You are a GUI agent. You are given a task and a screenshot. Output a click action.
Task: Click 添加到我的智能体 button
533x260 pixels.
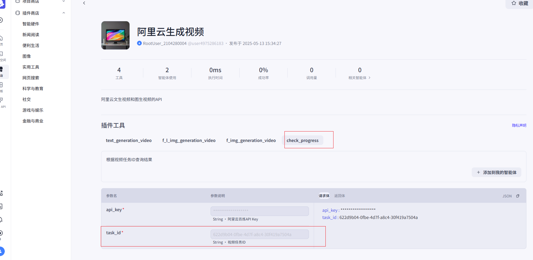click(497, 173)
